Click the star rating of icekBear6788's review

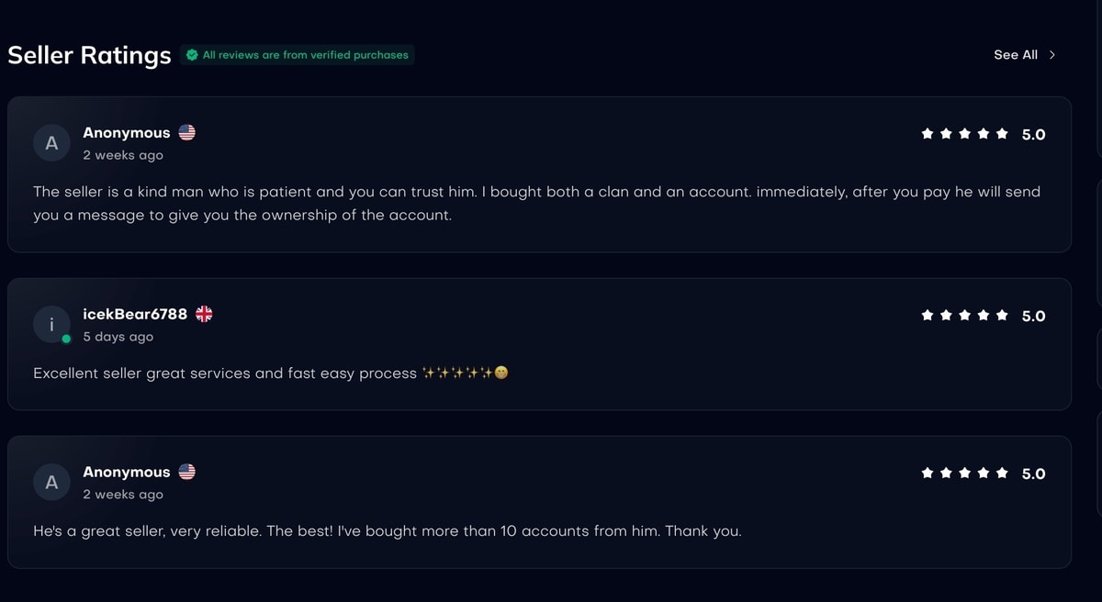coord(964,316)
